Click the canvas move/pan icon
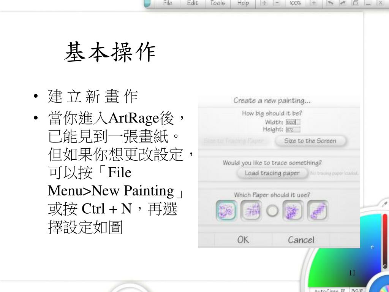 [264, 3]
